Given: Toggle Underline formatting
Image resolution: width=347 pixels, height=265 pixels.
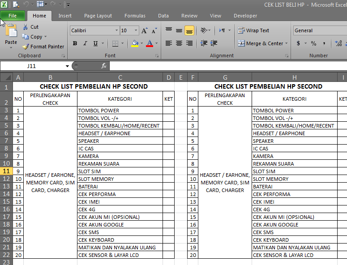Looking at the screenshot, I should (x=95, y=43).
